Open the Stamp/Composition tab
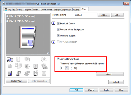This screenshot has width=131, height=95. coord(63,9)
